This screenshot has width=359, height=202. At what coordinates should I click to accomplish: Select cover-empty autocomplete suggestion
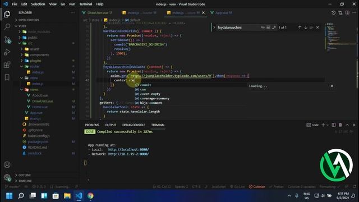point(150,94)
